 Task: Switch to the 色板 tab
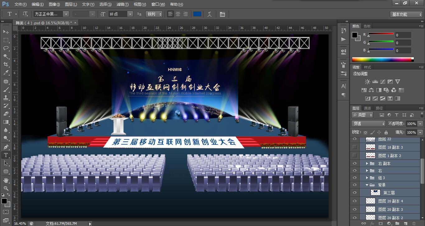tap(367, 26)
